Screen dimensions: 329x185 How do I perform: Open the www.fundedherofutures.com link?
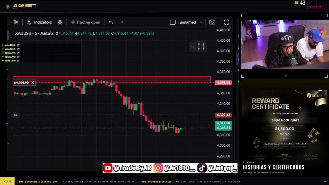pos(38,182)
